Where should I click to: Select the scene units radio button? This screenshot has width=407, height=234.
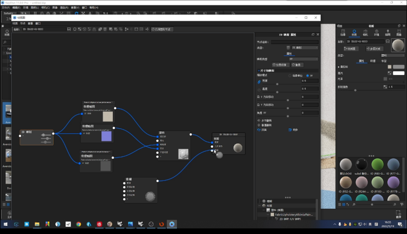tap(290, 76)
